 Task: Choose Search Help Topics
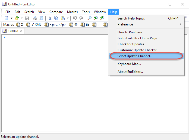click(146, 18)
